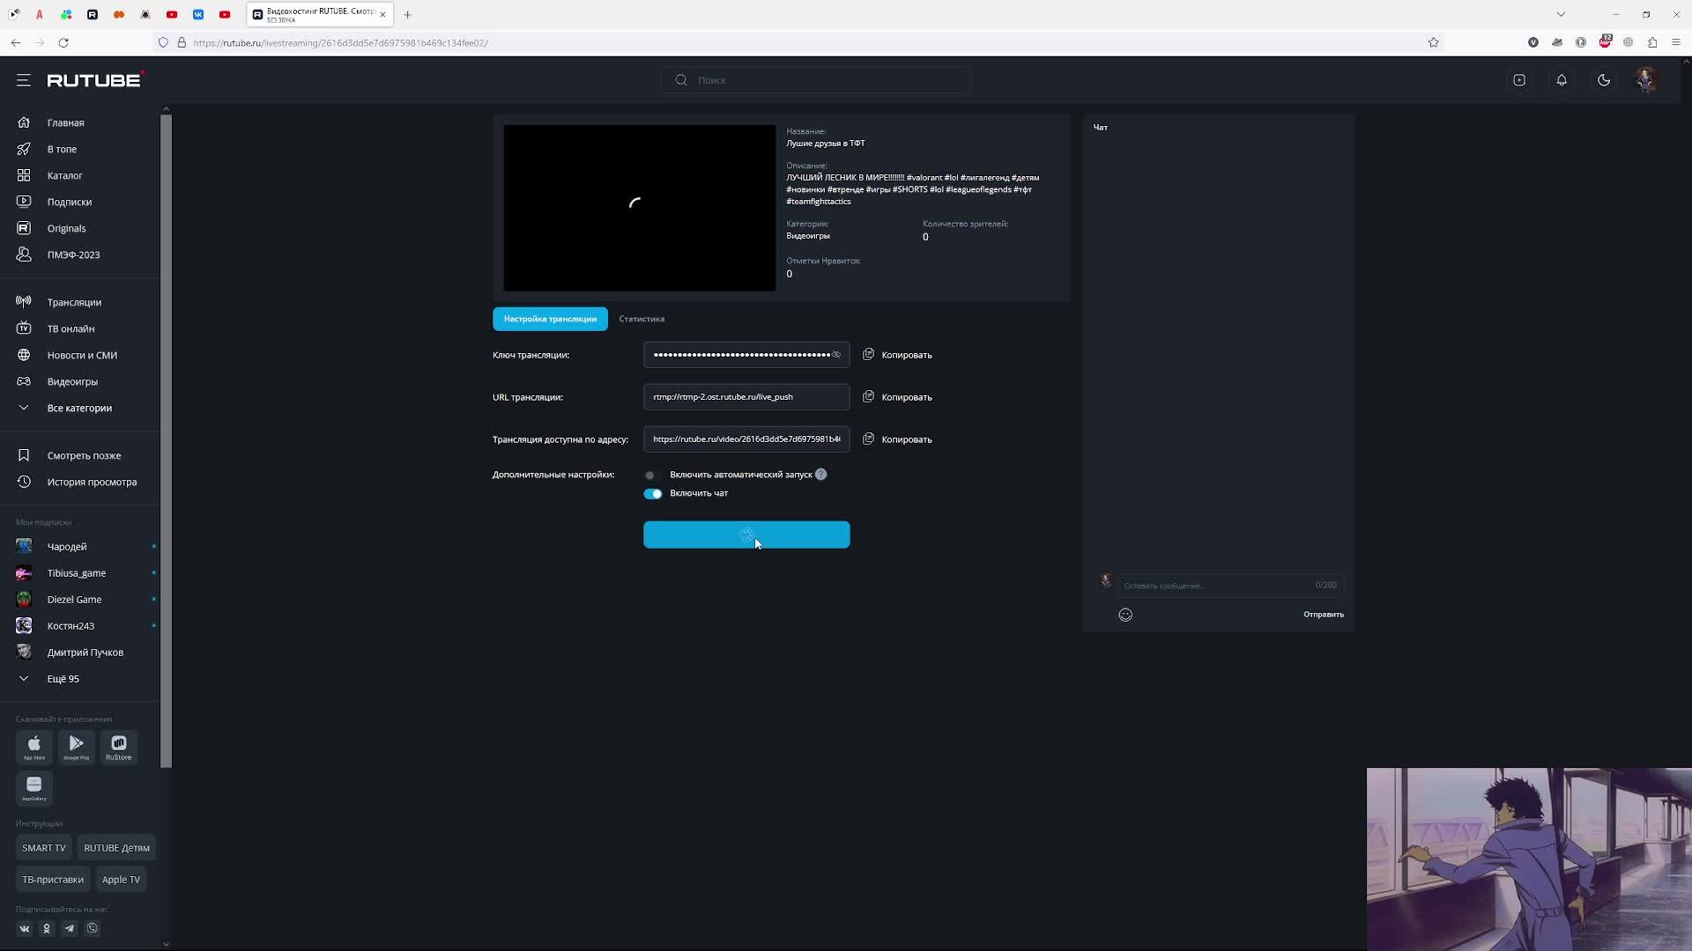Click the chat message input field
Screen dimensions: 1692x951
(1216, 586)
